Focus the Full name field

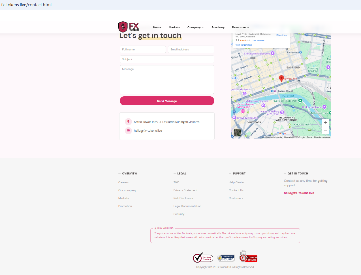click(x=143, y=50)
